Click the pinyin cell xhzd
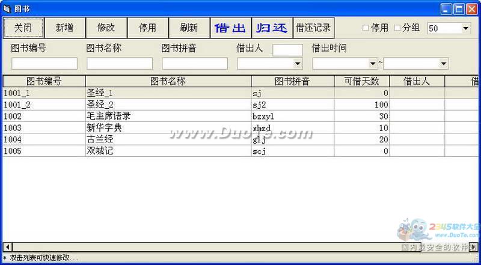 point(293,128)
